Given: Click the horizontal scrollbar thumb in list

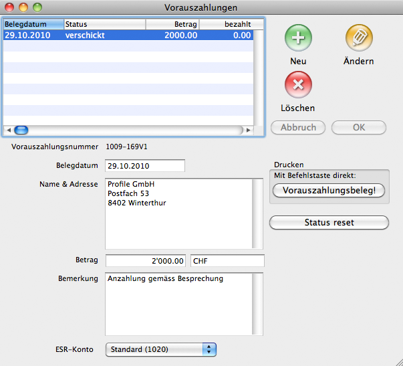Looking at the screenshot, I should coord(21,130).
